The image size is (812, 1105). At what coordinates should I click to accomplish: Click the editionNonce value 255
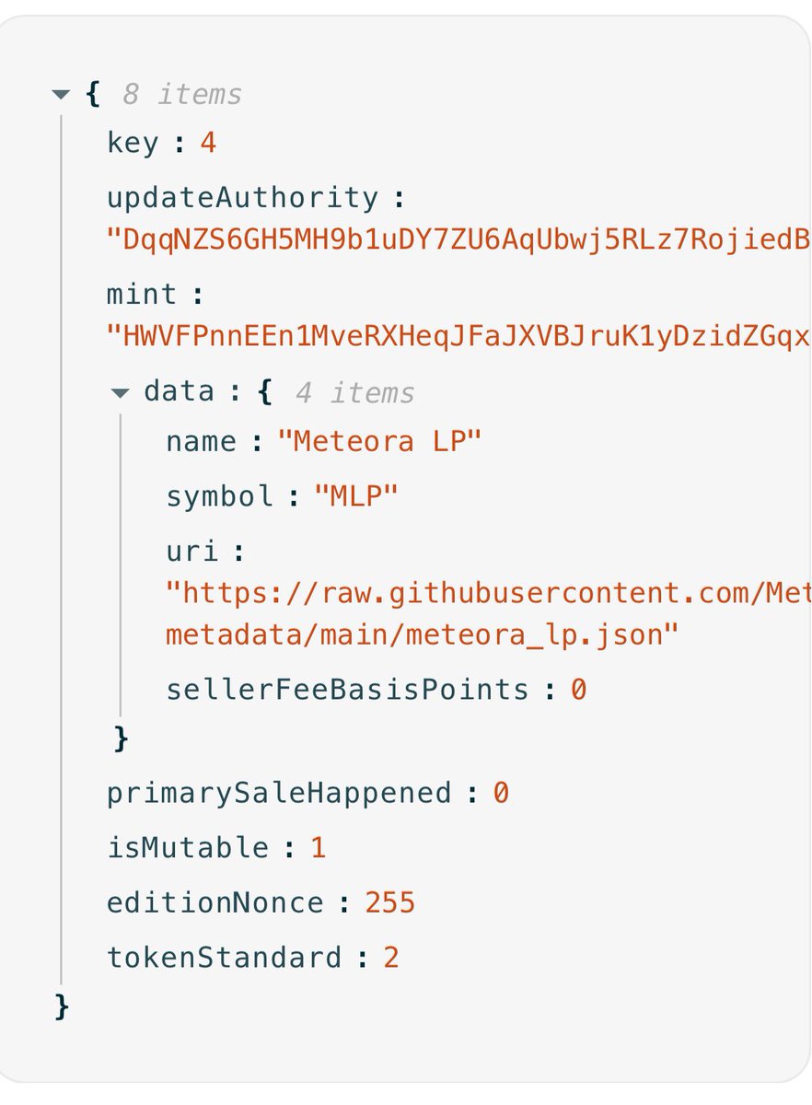pos(390,902)
